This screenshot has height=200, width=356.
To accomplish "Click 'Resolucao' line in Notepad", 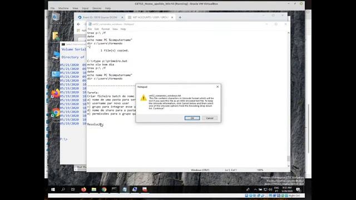I will pos(95,124).
